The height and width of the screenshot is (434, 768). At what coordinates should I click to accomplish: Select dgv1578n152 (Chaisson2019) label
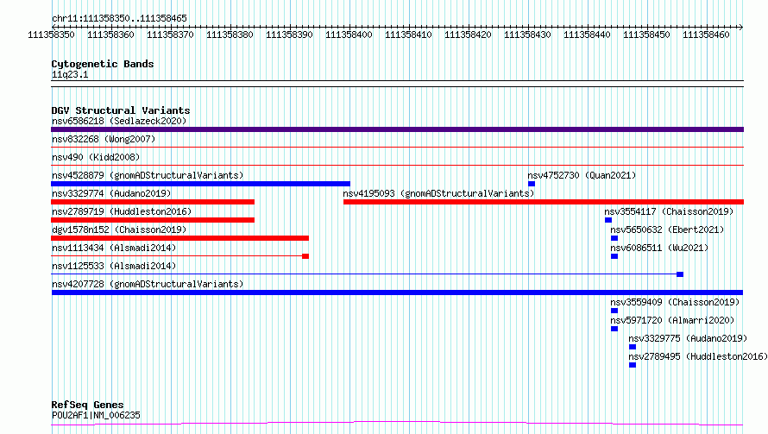[119, 230]
